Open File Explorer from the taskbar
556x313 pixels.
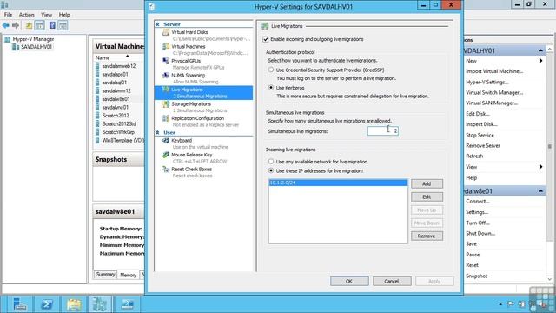pyautogui.click(x=74, y=304)
